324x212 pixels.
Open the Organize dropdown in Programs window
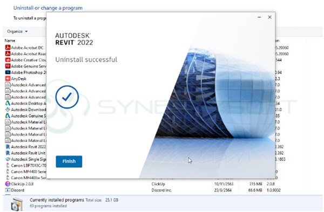coord(17,31)
